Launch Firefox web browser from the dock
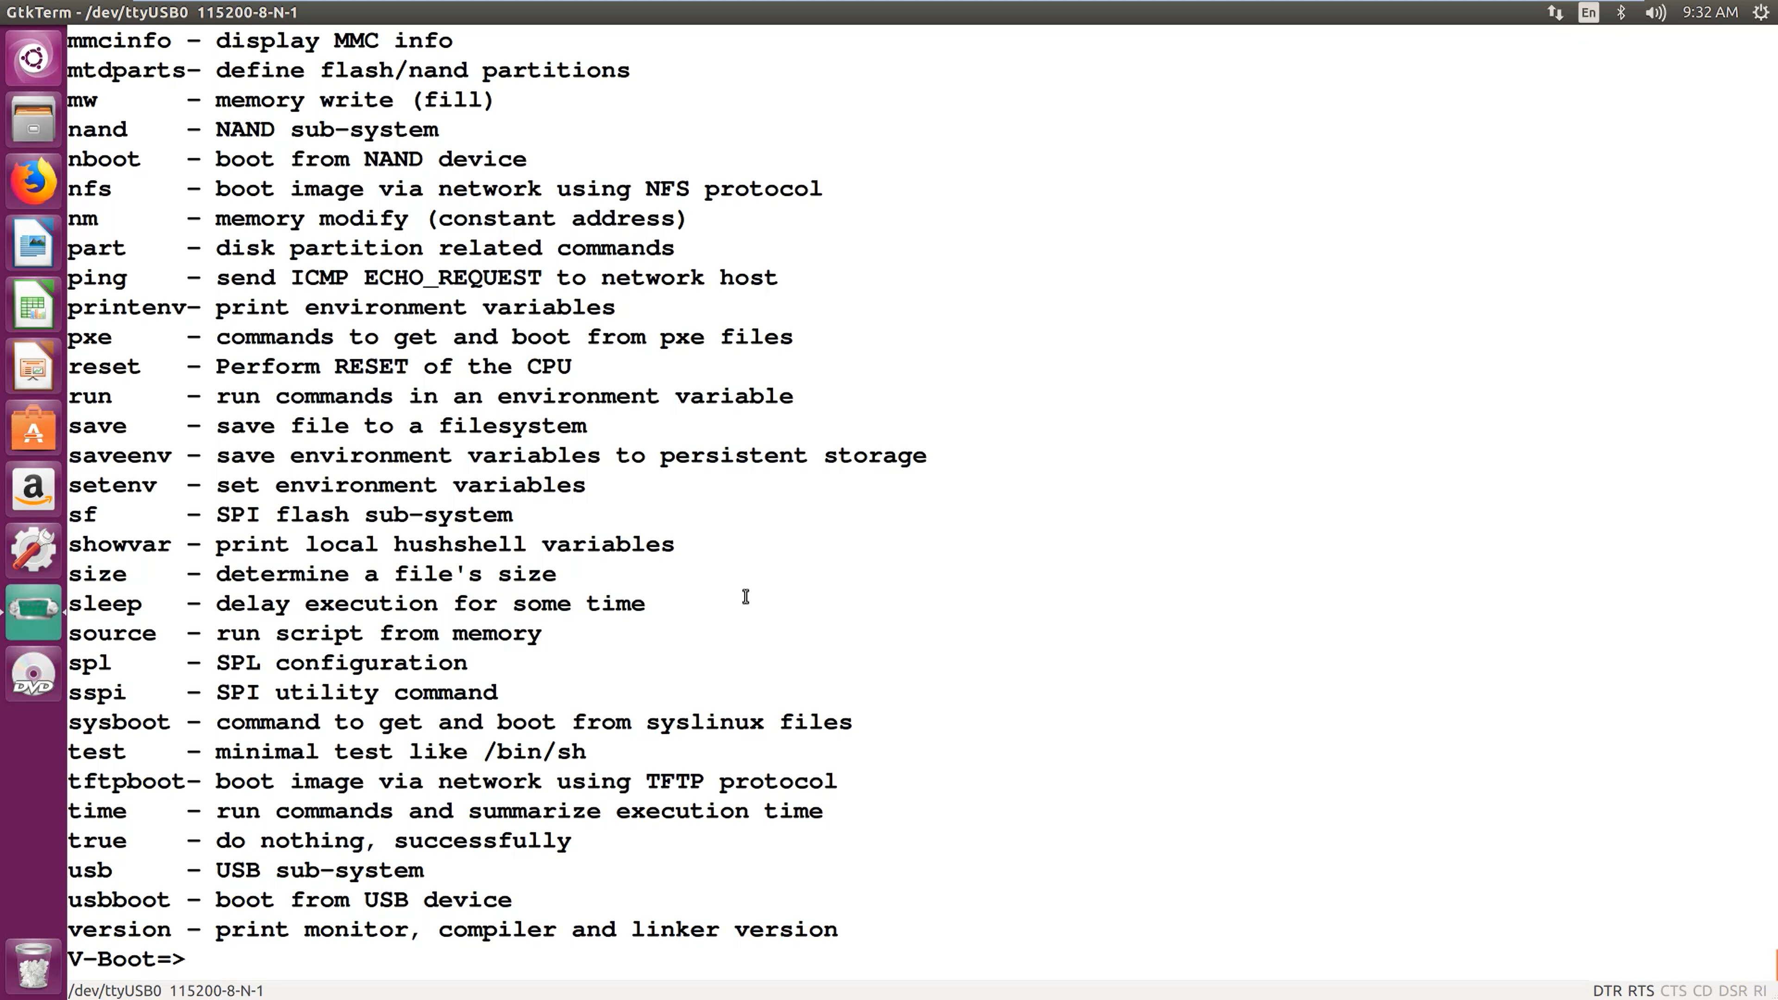This screenshot has height=1000, width=1778. (x=33, y=181)
